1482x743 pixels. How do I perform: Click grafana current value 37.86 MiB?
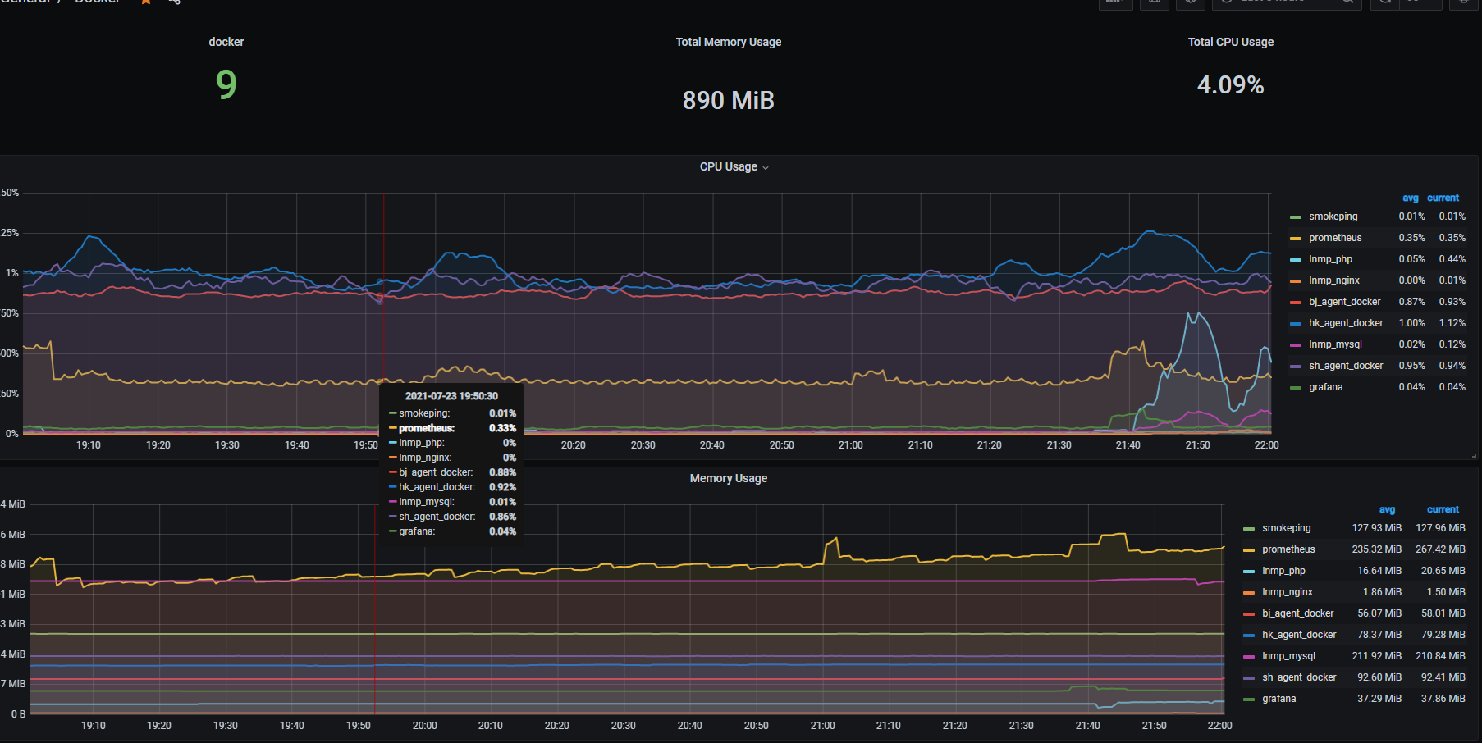point(1443,699)
